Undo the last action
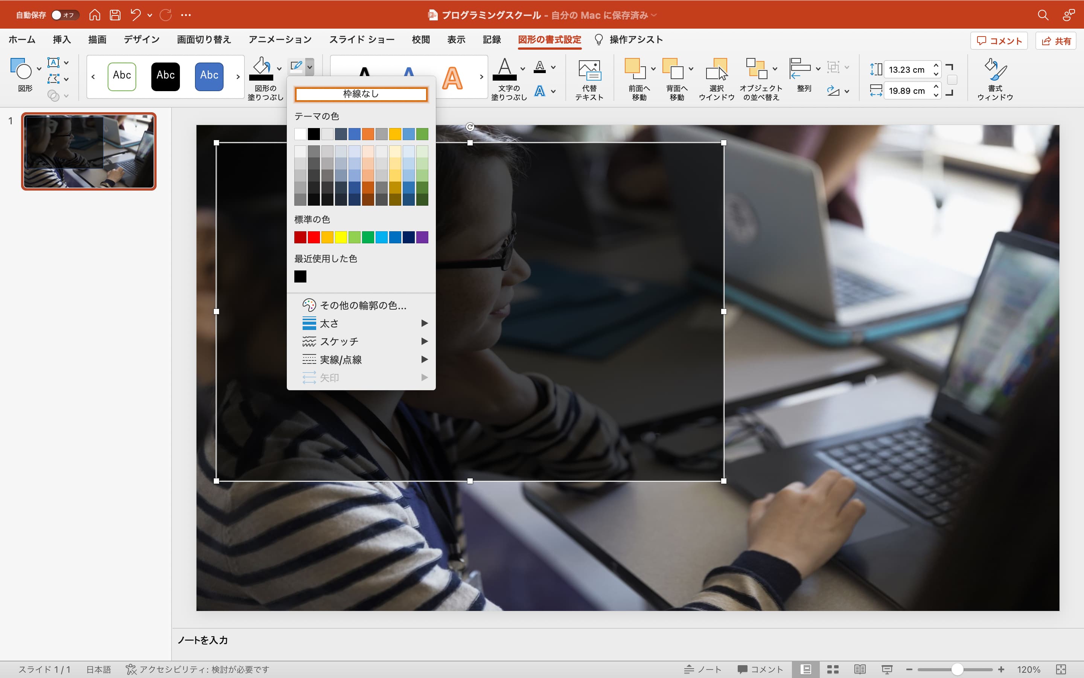 coord(136,15)
